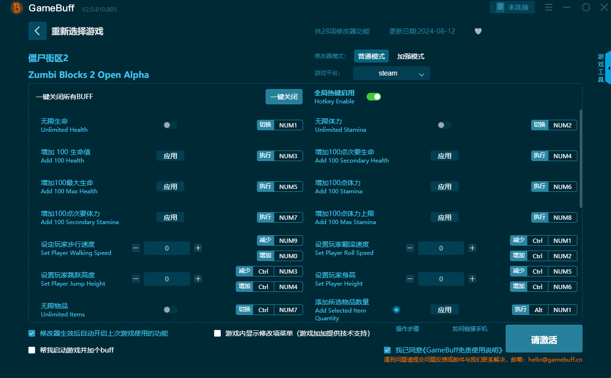The height and width of the screenshot is (378, 611).
Task: Click minus icon for Player Walking Speed
Action: point(136,248)
